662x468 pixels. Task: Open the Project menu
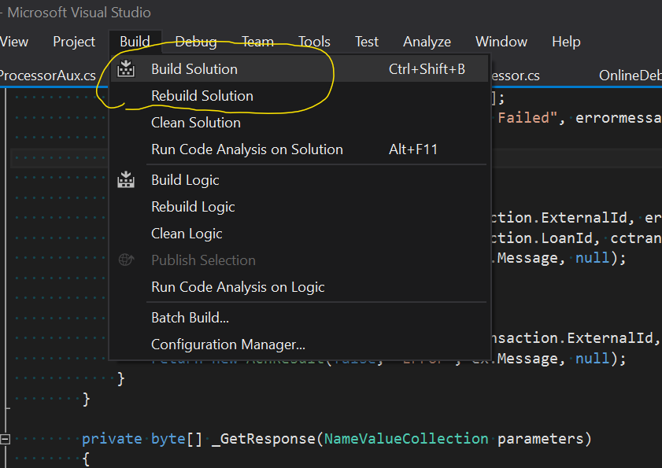click(74, 42)
